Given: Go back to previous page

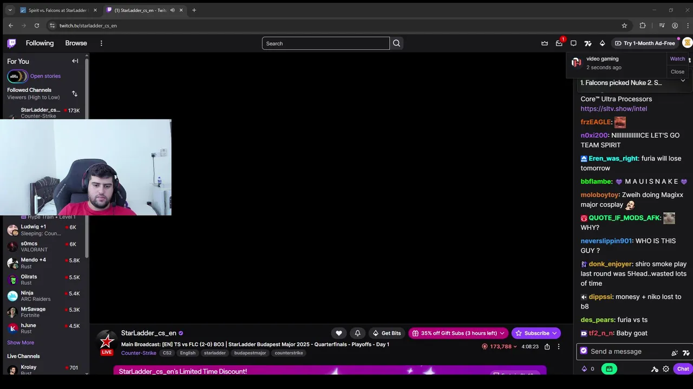Looking at the screenshot, I should point(11,25).
